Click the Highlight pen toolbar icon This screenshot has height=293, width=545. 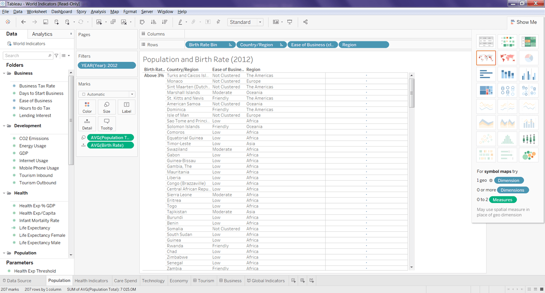click(x=180, y=22)
